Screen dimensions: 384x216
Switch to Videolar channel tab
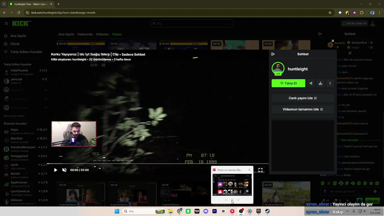click(x=102, y=34)
